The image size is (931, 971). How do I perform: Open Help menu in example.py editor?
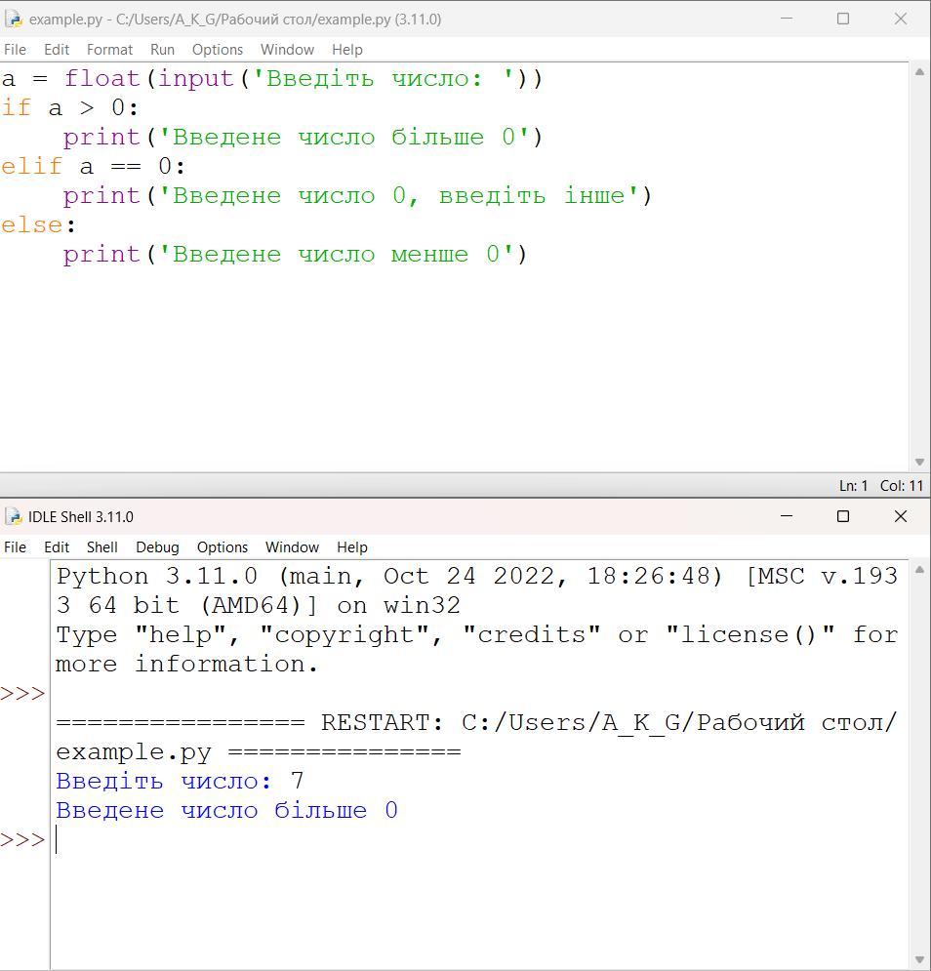pyautogui.click(x=346, y=50)
